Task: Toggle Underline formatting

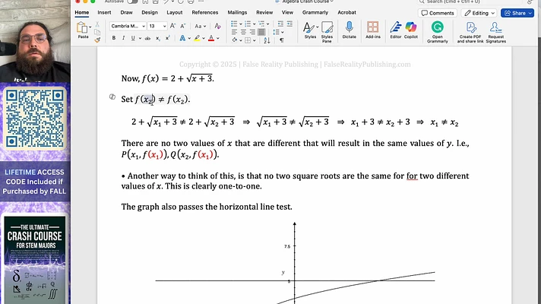Action: pyautogui.click(x=133, y=38)
